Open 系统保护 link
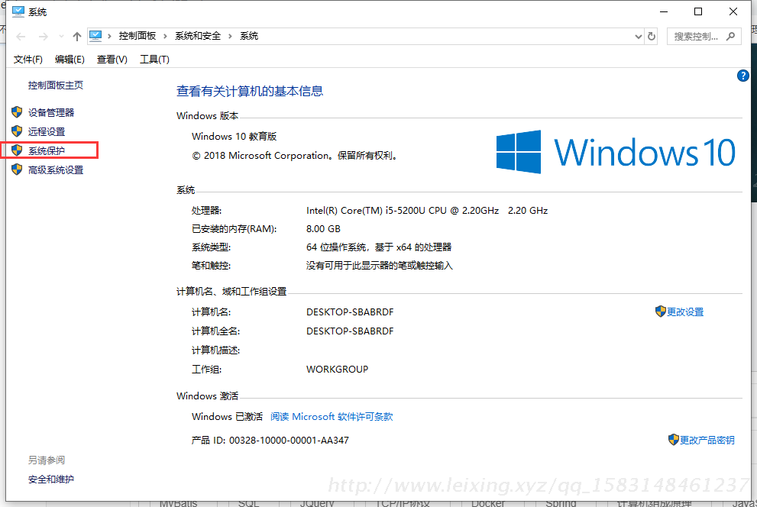This screenshot has width=757, height=507. click(47, 151)
